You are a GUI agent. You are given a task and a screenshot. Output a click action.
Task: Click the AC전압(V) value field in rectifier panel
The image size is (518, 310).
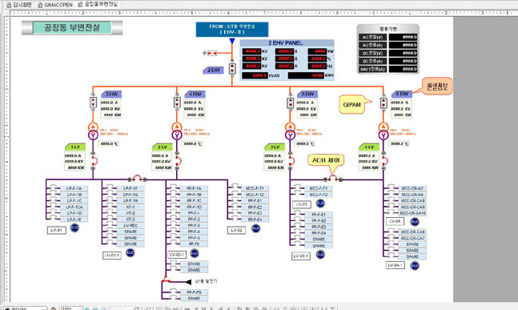tap(403, 37)
